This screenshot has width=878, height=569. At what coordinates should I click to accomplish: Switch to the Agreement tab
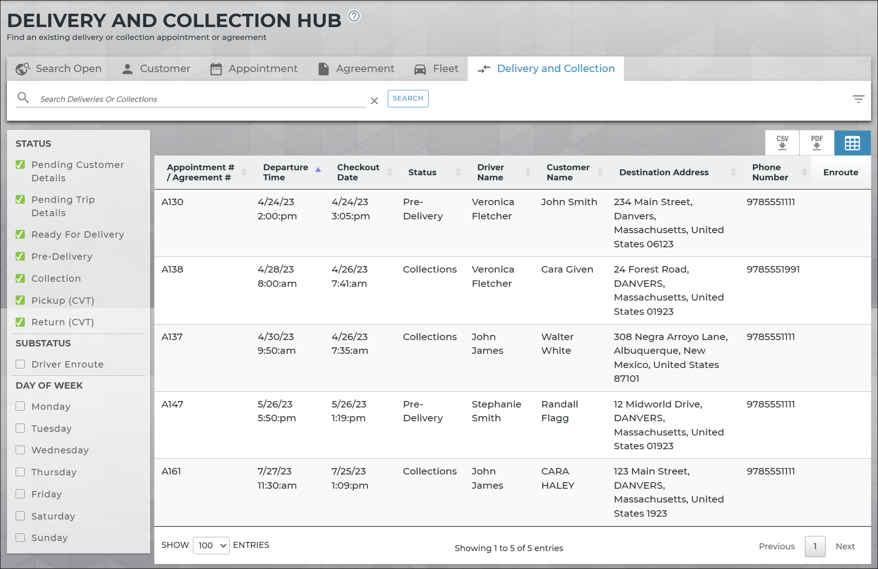click(356, 69)
